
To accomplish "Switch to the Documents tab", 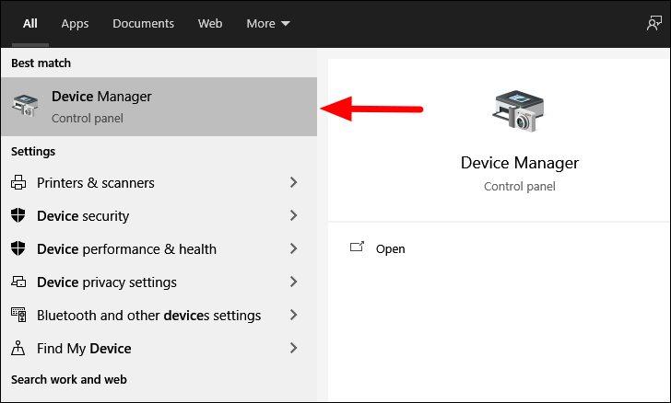I will (144, 24).
